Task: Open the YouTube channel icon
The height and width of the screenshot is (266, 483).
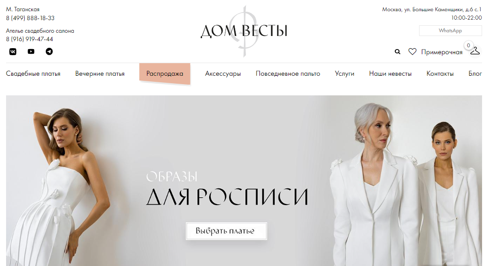Action: point(31,51)
